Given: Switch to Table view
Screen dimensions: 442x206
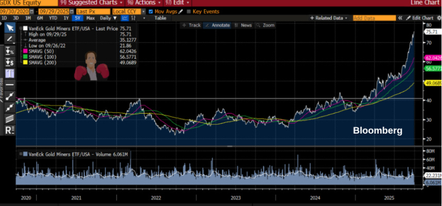Looking at the screenshot, I should pyautogui.click(x=160, y=18).
